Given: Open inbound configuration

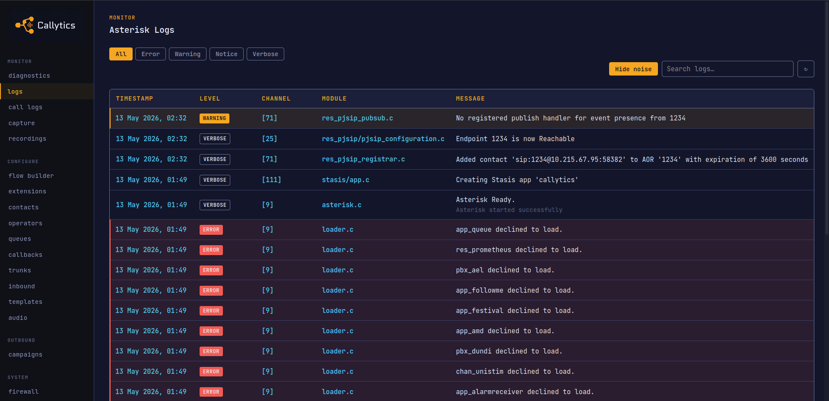Looking at the screenshot, I should tap(47, 286).
